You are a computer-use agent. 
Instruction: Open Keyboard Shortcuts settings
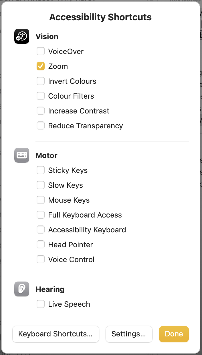coord(56,334)
